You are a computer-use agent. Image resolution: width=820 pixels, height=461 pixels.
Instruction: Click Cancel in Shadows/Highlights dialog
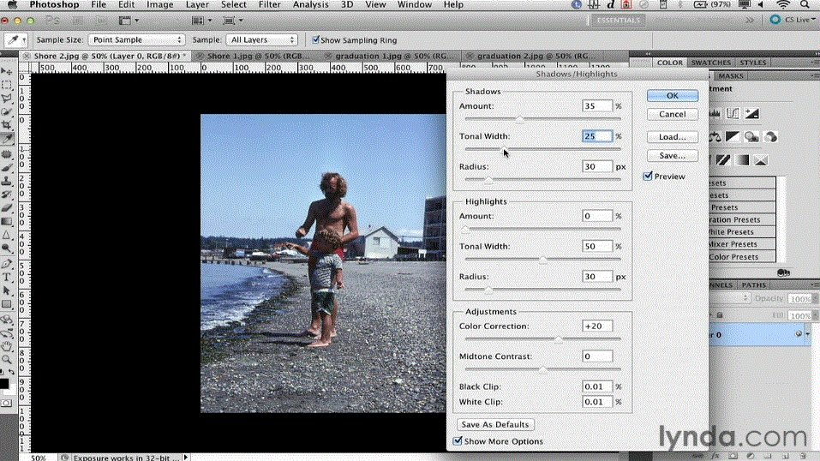(x=672, y=114)
